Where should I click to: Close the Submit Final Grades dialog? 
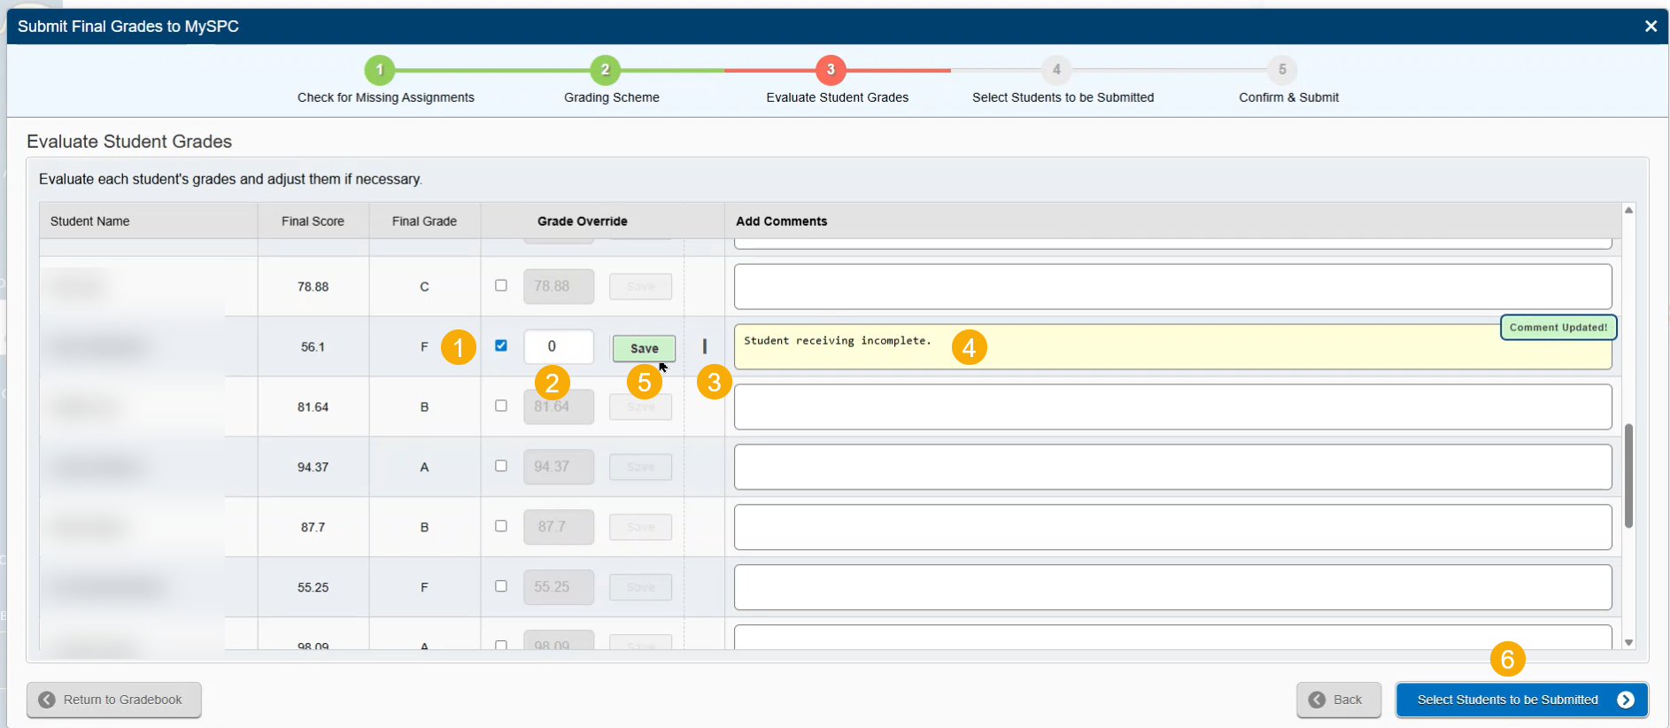click(x=1651, y=27)
